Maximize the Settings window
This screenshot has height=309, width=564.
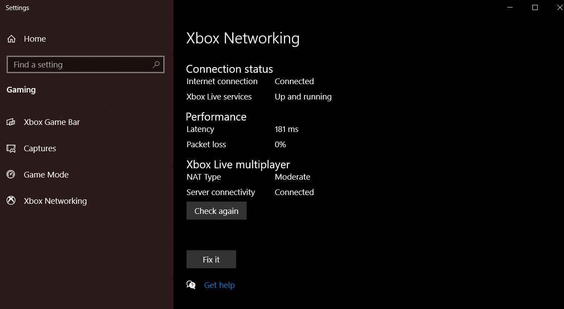coord(535,7)
